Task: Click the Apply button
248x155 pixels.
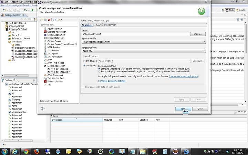Action: pyautogui.click(x=182, y=100)
